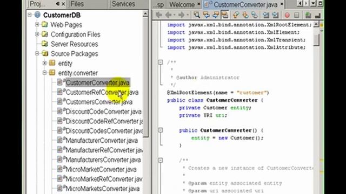Viewport: 346px width, 194px height.
Task: Select the Server Resources node
Action: (75, 44)
